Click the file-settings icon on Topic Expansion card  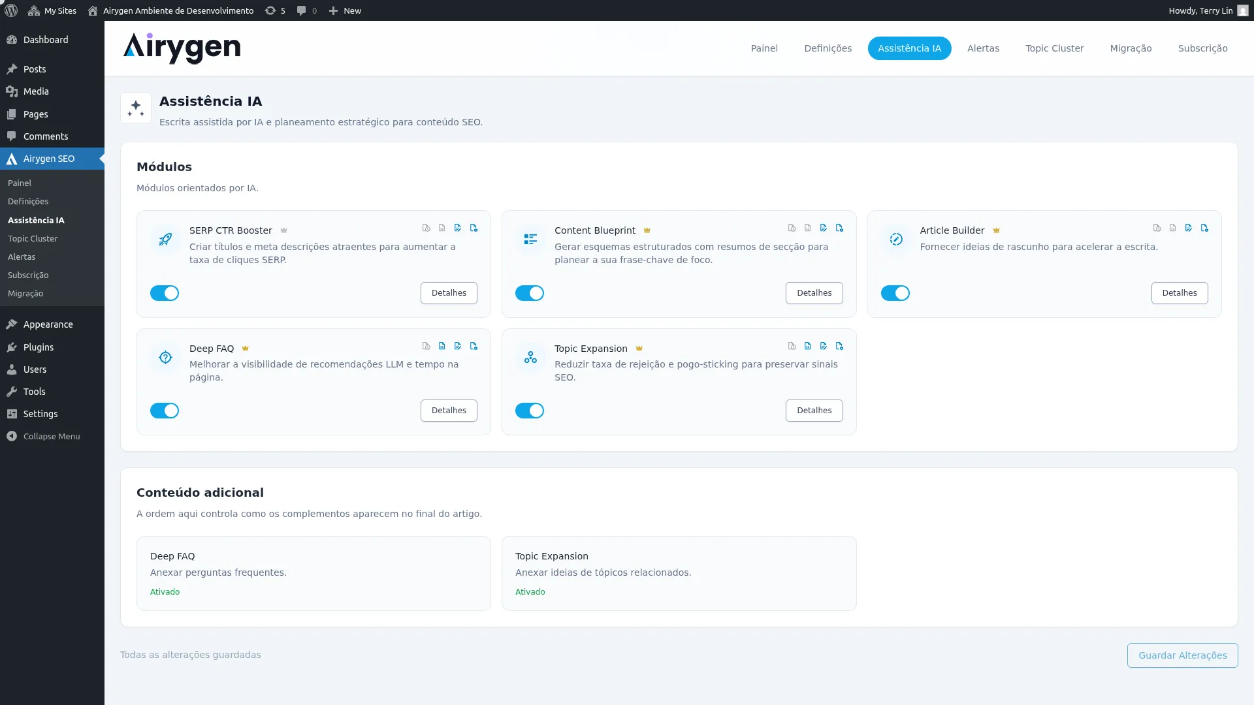click(x=839, y=346)
